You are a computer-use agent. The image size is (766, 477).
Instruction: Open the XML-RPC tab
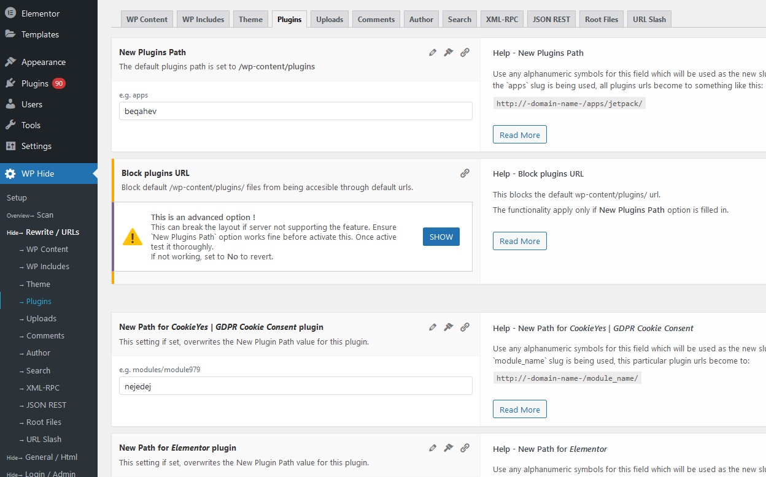pos(501,19)
